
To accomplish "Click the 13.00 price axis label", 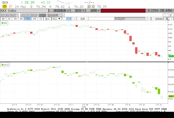I will [171, 70].
